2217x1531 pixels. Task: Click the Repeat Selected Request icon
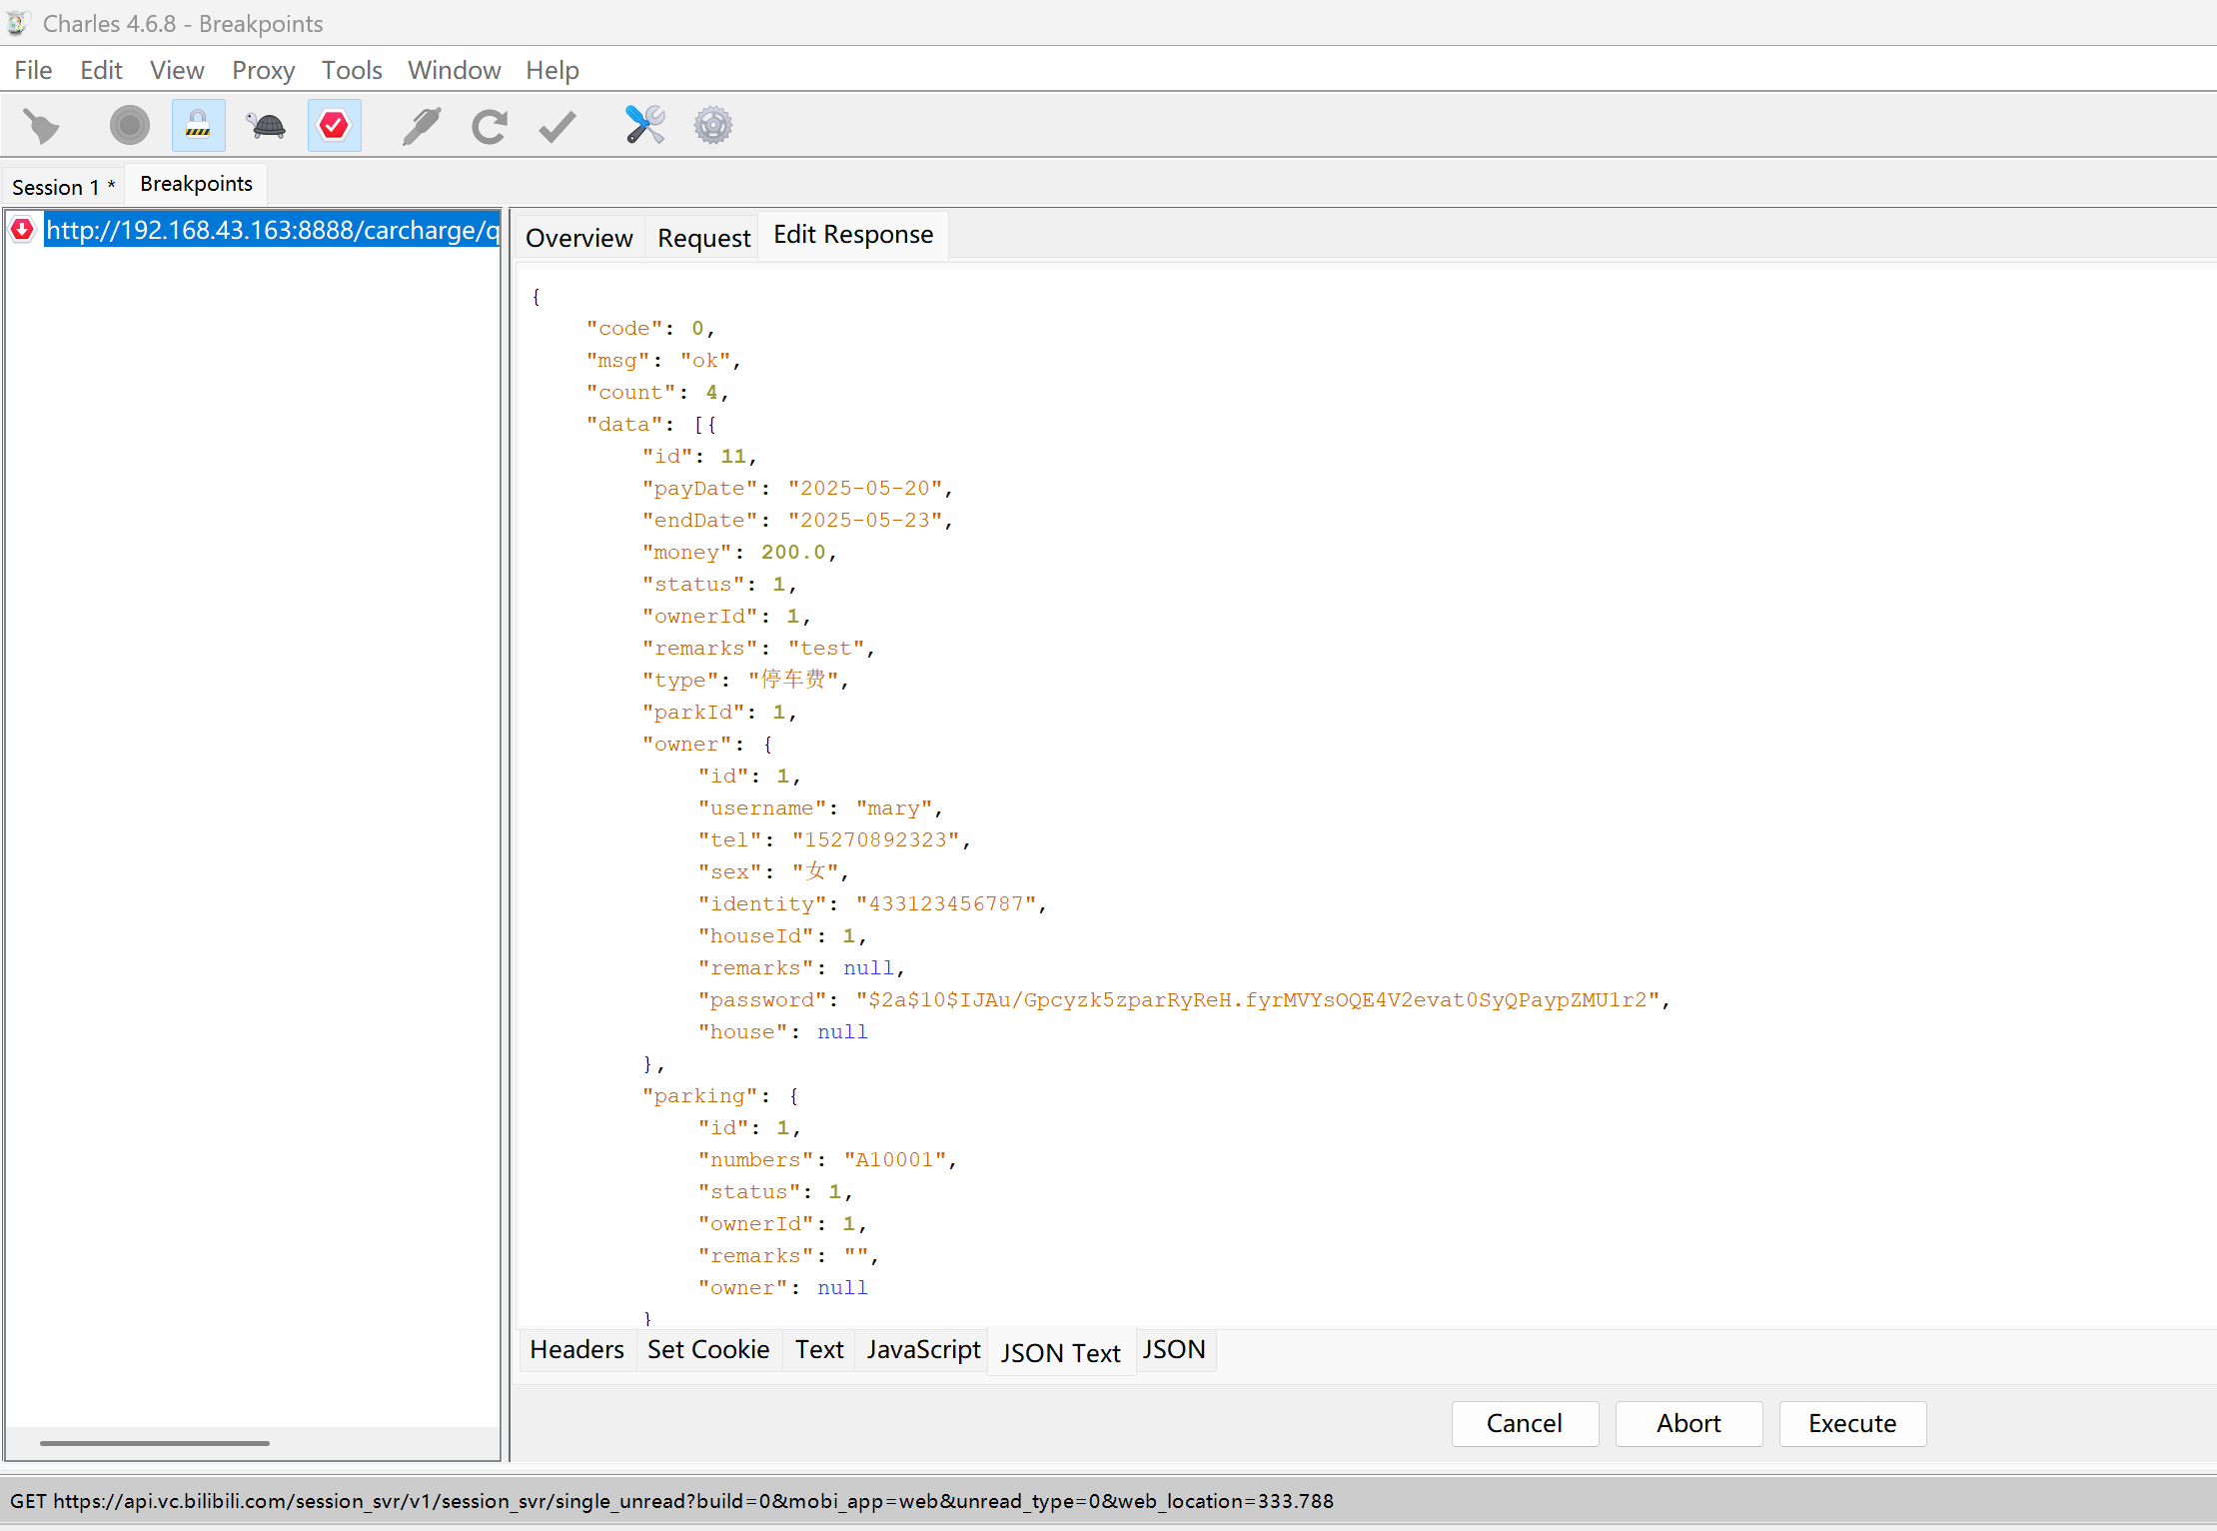pyautogui.click(x=490, y=126)
